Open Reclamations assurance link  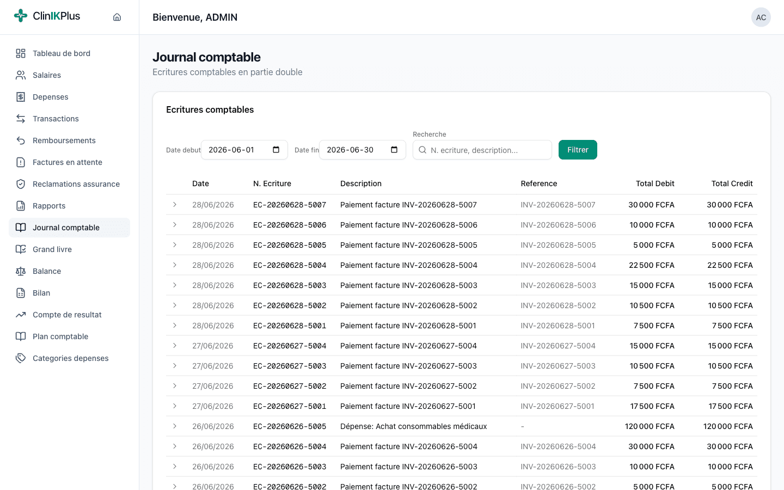click(69, 184)
